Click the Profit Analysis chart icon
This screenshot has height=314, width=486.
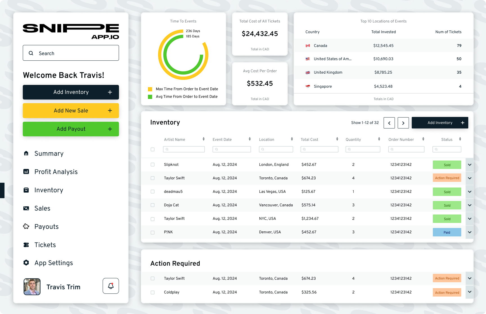tap(26, 171)
